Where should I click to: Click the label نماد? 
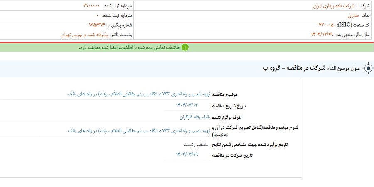(366, 15)
